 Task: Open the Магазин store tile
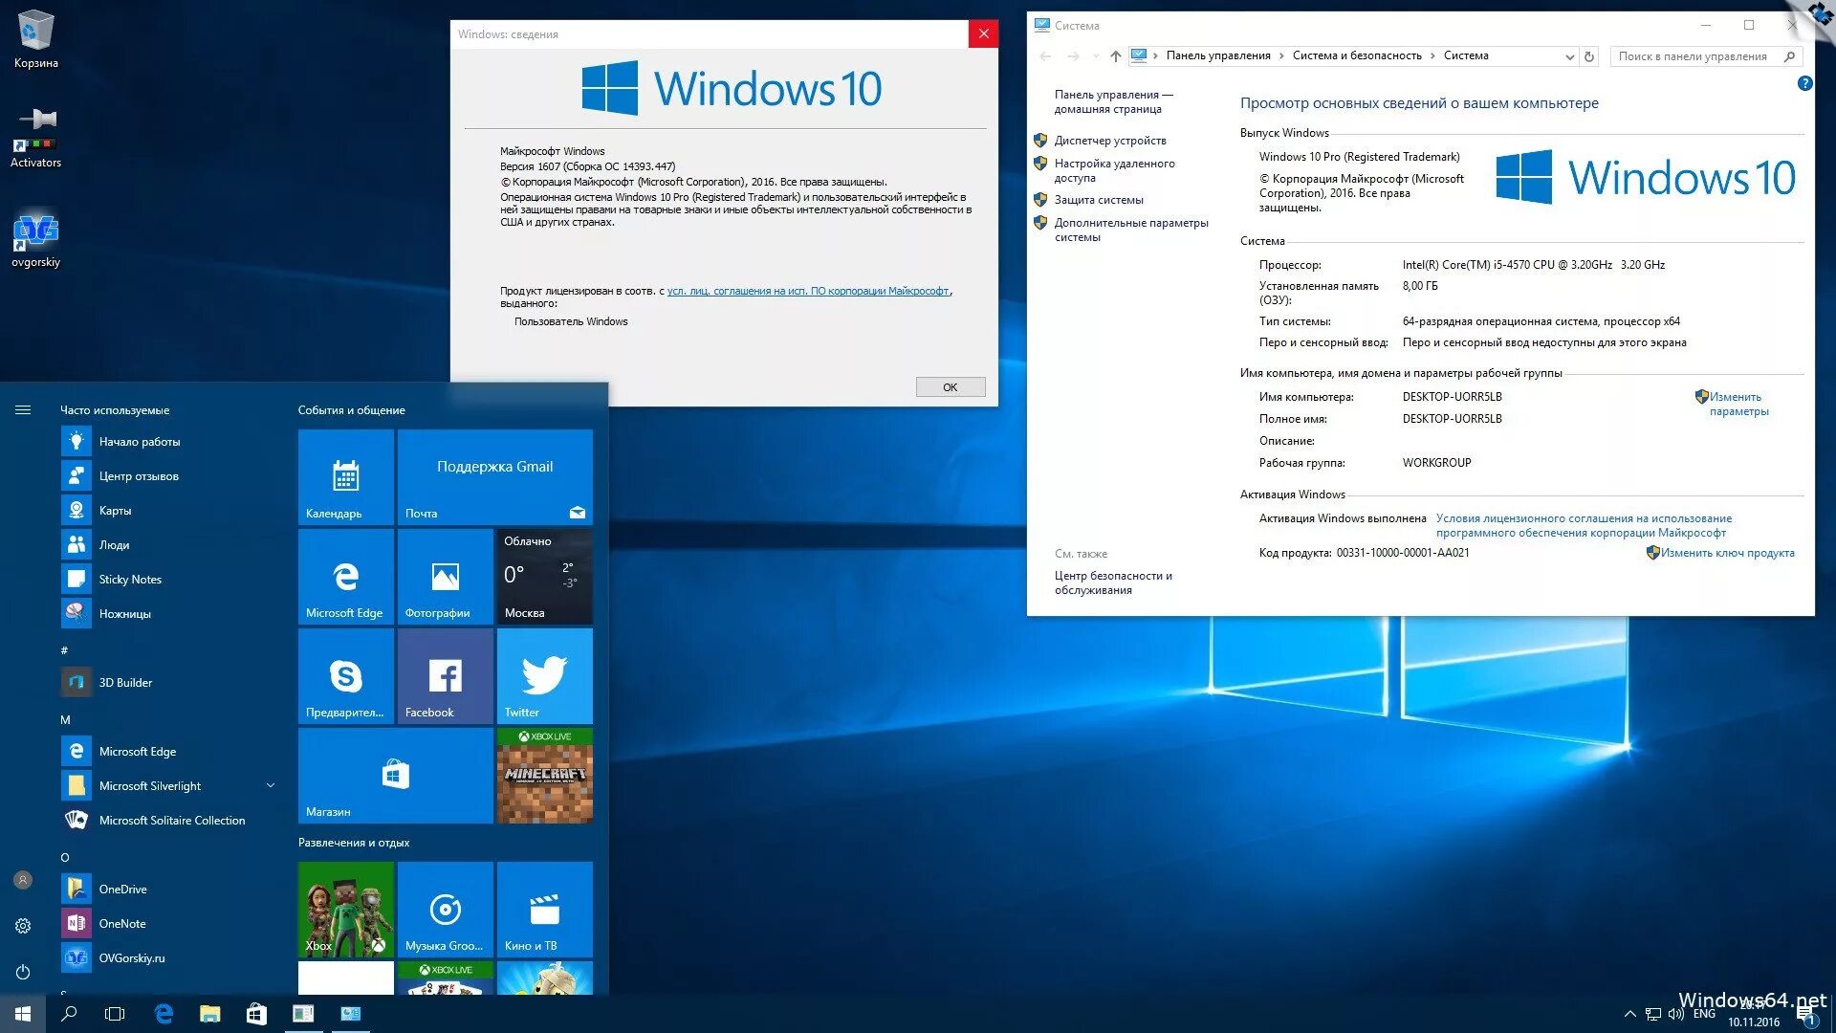point(396,776)
